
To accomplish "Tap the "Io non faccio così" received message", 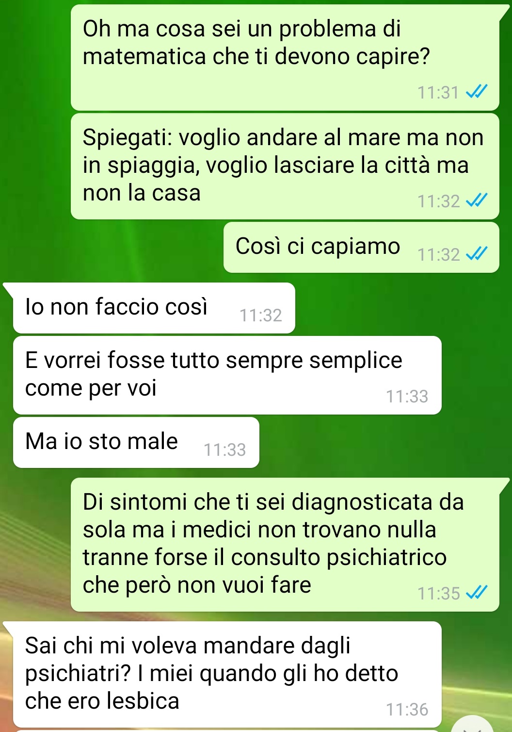I will (154, 308).
